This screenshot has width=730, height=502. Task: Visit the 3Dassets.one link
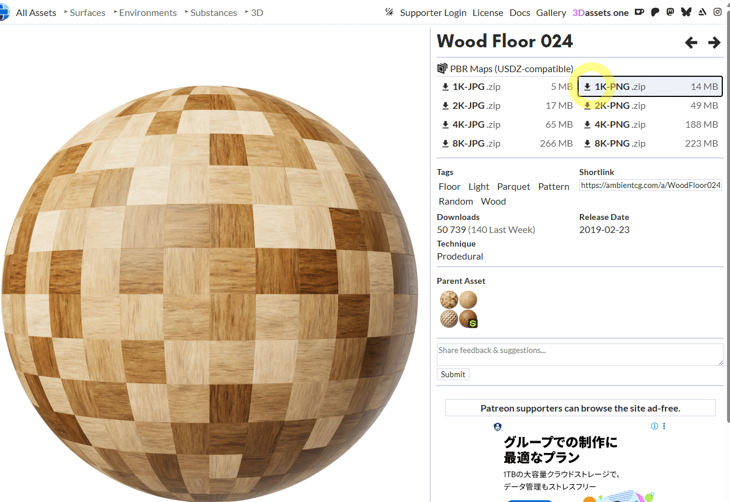pyautogui.click(x=601, y=12)
